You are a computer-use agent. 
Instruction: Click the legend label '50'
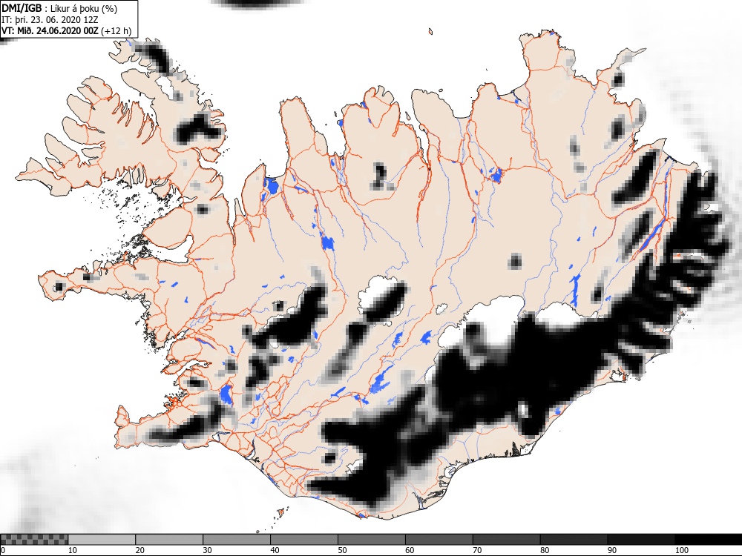tap(342, 550)
